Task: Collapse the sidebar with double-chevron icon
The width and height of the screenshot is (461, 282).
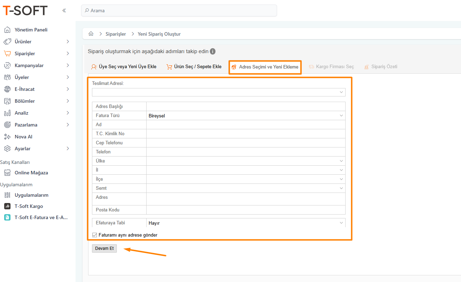Action: pos(64,10)
